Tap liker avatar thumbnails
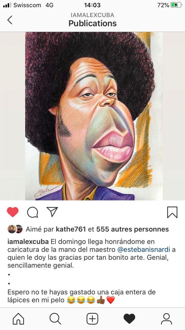Screen dimensions: 185x330 point(15,229)
